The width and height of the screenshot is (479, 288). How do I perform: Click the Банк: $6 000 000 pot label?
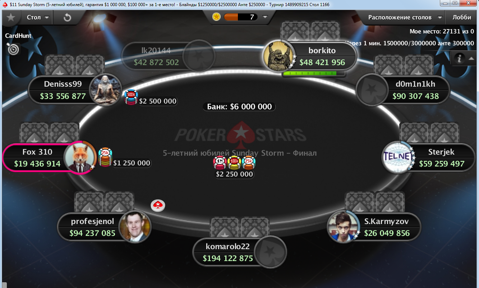coord(239,107)
